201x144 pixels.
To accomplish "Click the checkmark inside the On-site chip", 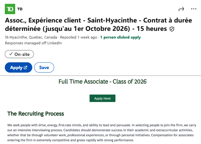I will (11, 54).
